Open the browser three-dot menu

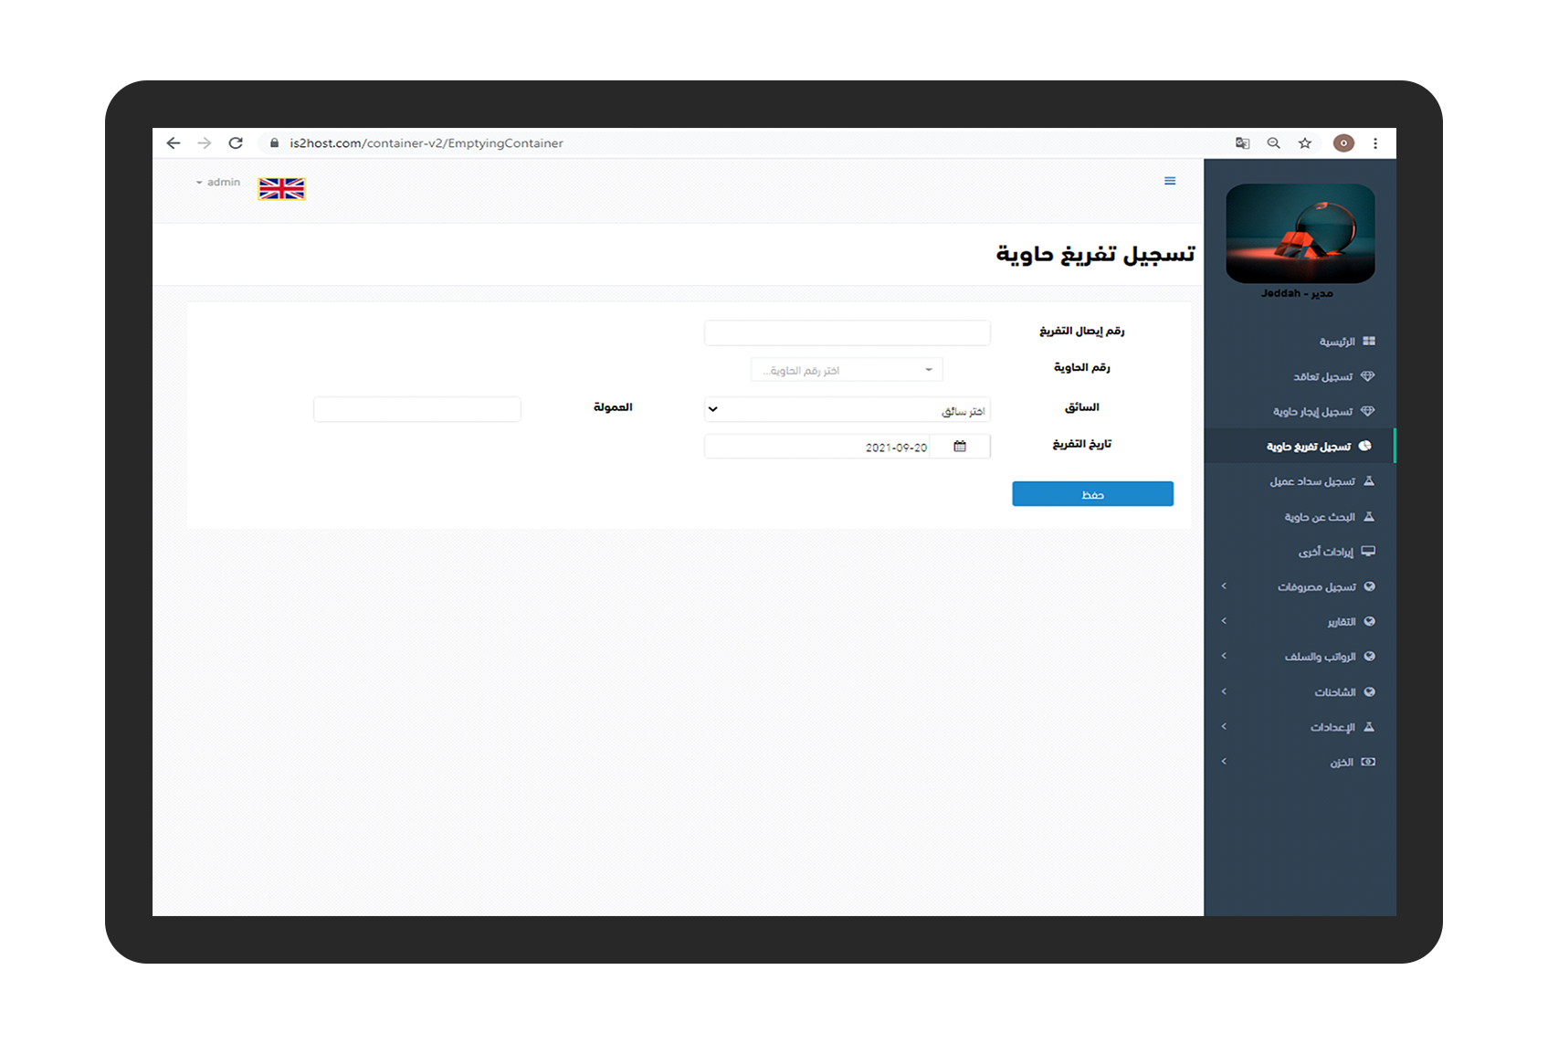pos(1375,142)
